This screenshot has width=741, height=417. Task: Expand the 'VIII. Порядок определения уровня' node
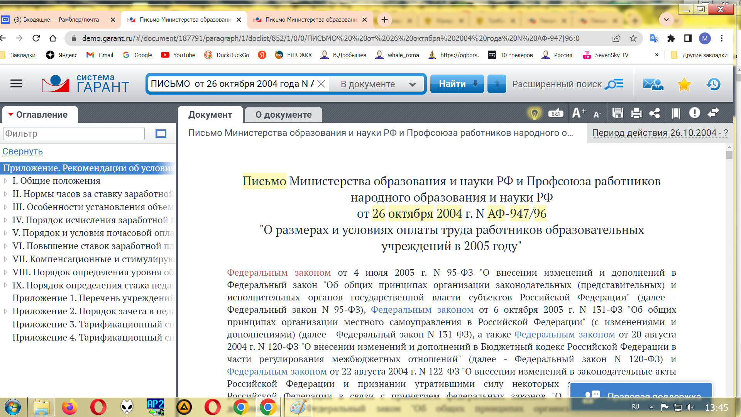point(5,272)
